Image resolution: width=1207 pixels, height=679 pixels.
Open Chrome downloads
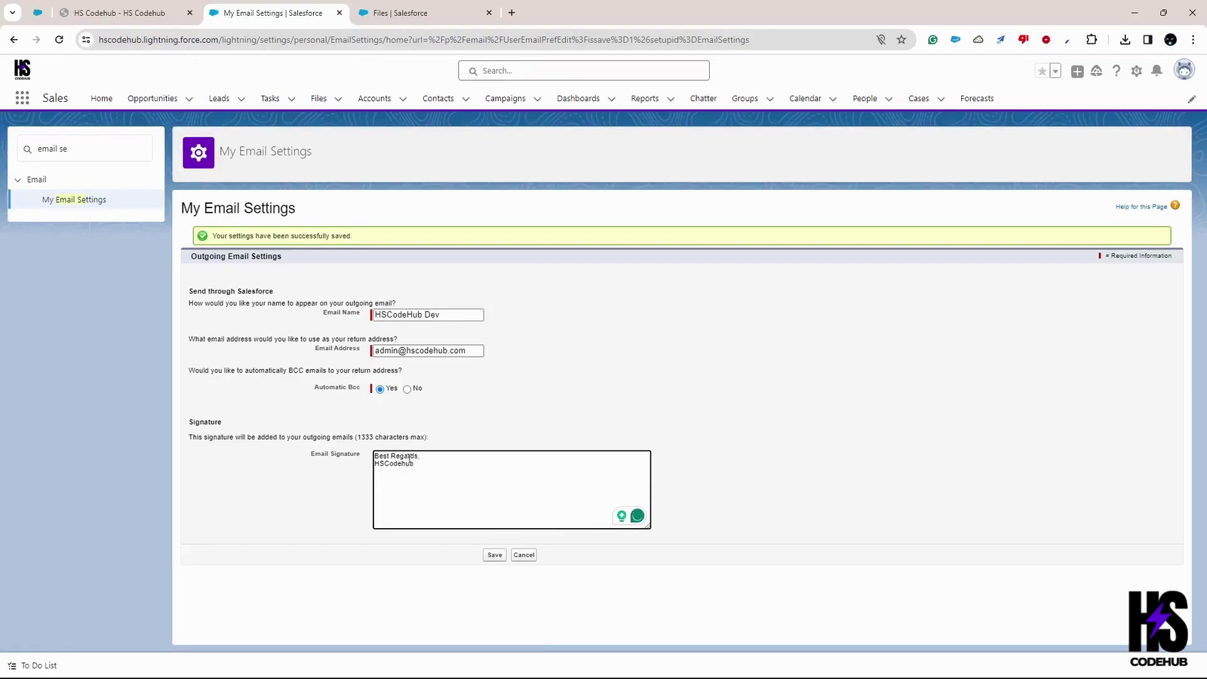(x=1126, y=40)
